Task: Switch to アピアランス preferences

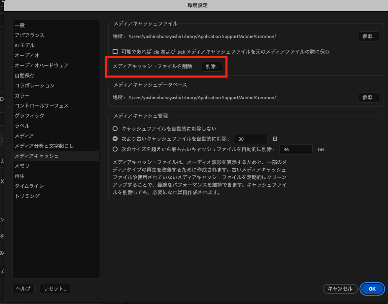Action: [x=29, y=35]
